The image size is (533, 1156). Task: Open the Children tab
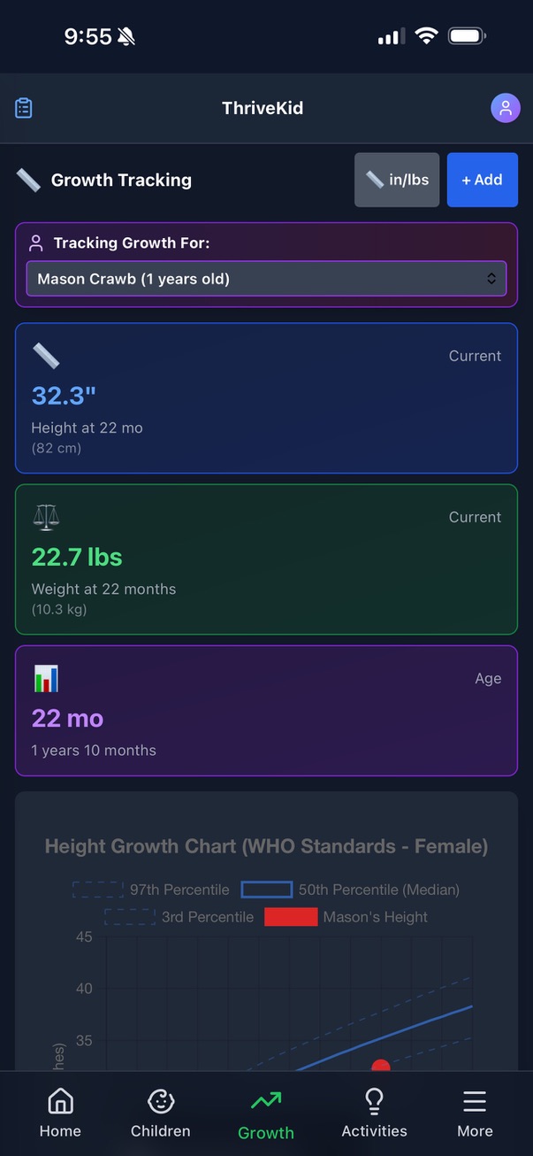point(160,1112)
